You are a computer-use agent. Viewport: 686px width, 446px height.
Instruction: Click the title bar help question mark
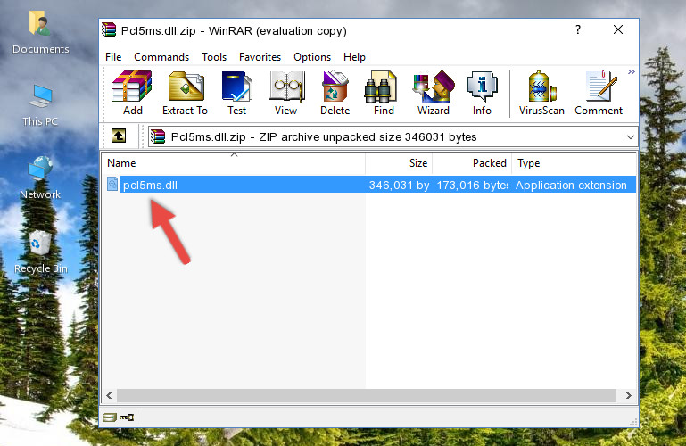(578, 29)
